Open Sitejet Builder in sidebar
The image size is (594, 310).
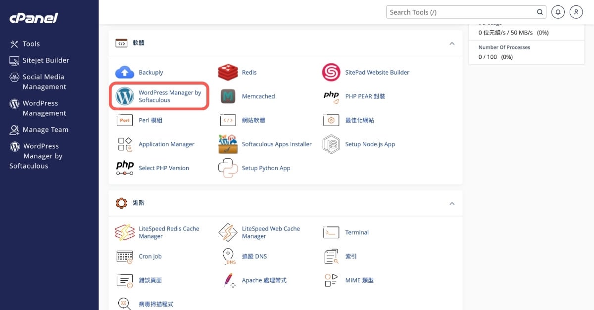click(x=40, y=60)
